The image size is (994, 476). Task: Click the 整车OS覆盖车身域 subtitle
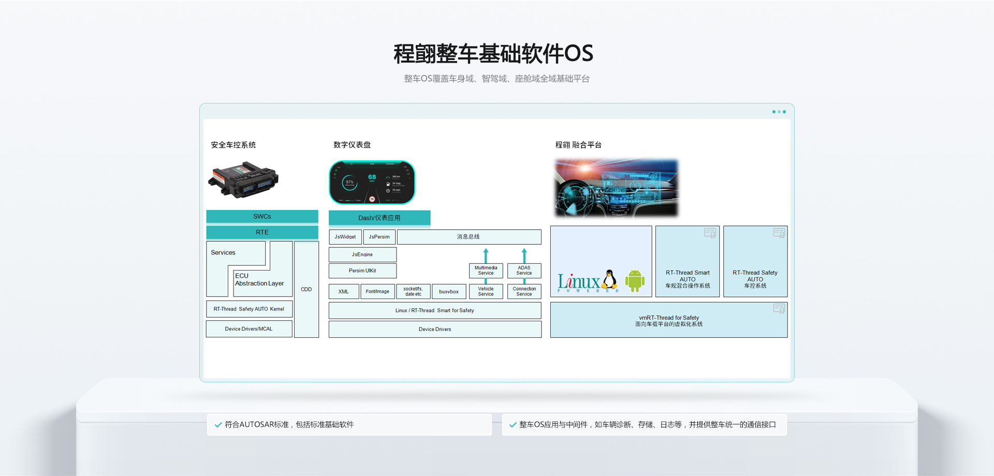[496, 79]
